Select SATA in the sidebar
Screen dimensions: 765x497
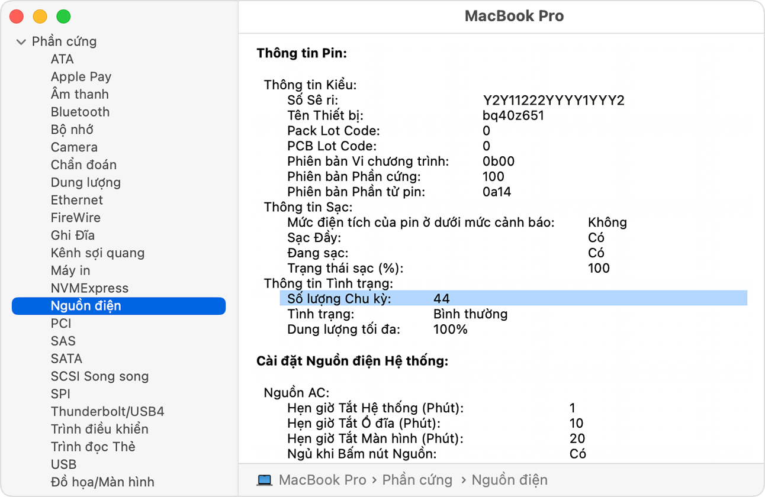tap(66, 359)
